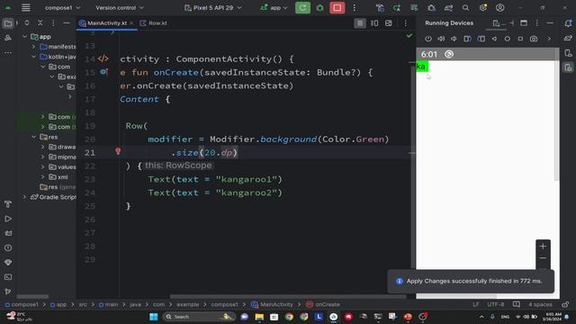Lower emulator volume with volume down icon
576x324 pixels.
pyautogui.click(x=454, y=39)
